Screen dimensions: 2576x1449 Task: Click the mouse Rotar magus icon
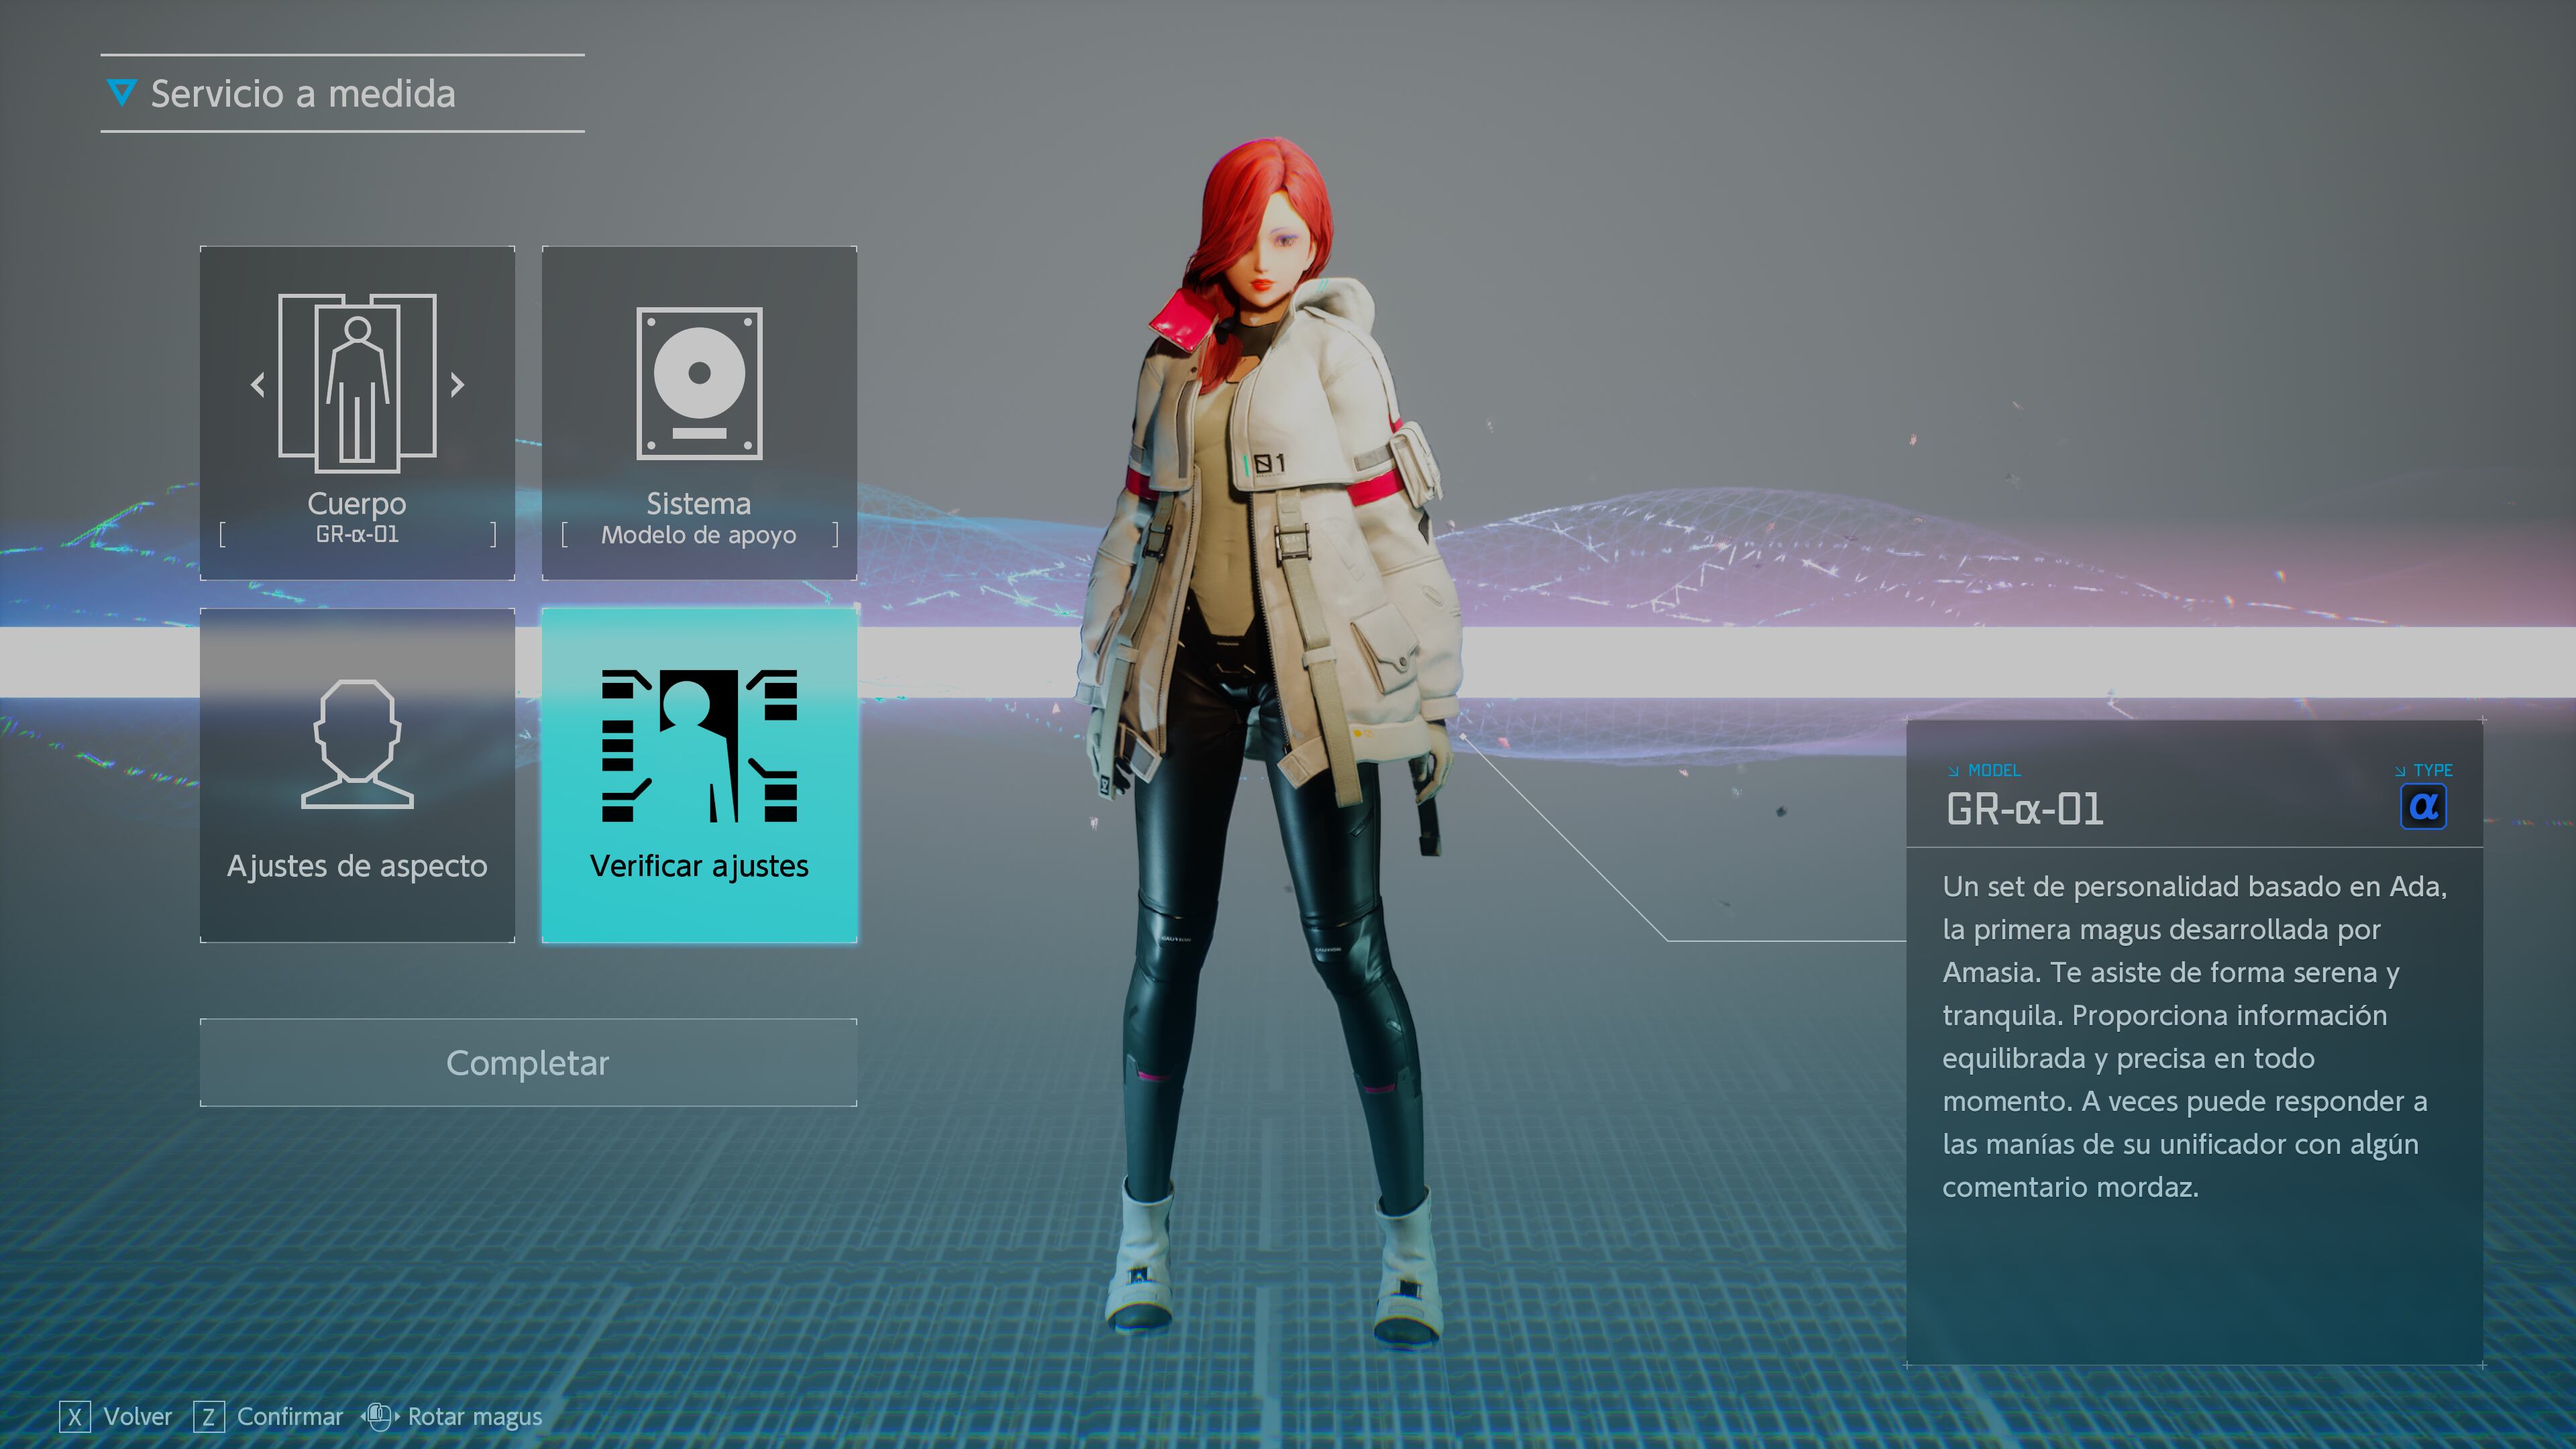click(x=379, y=1416)
